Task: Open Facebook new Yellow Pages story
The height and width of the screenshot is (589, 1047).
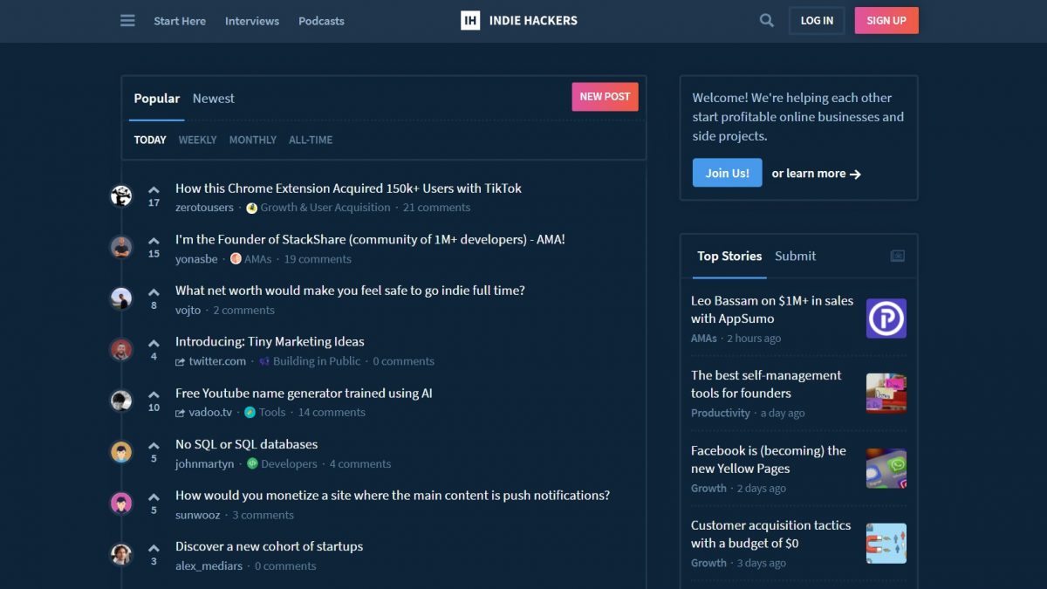Action: click(769, 459)
